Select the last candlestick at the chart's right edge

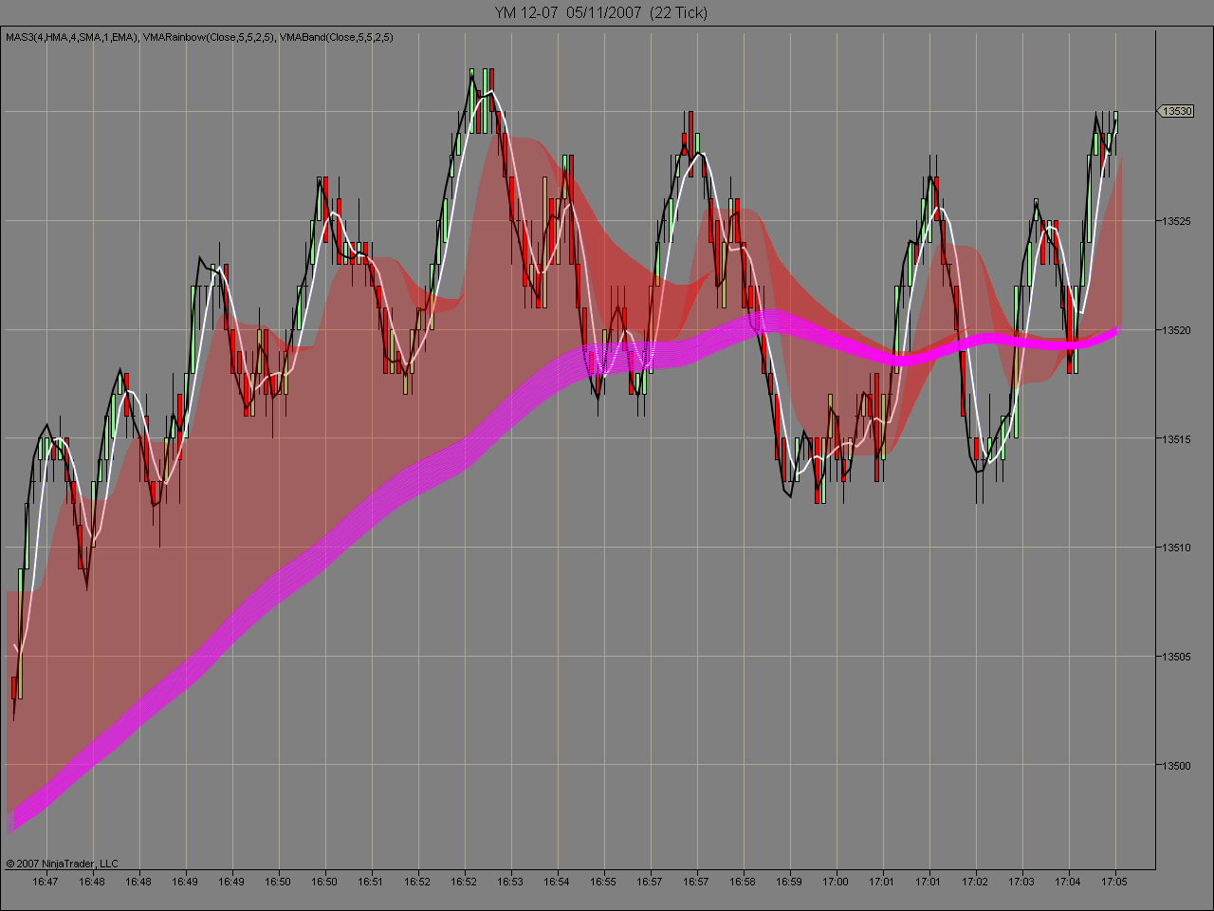pos(1115,123)
